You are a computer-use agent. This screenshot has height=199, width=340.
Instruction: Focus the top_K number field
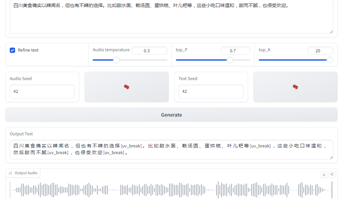[x=320, y=51]
